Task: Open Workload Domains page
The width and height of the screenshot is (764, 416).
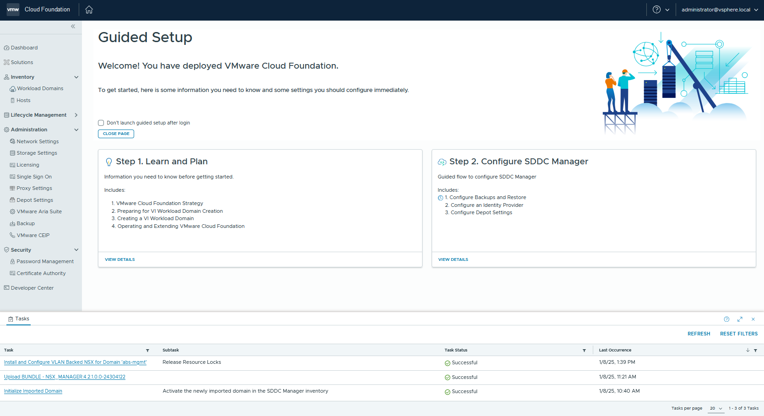Action: (x=40, y=89)
